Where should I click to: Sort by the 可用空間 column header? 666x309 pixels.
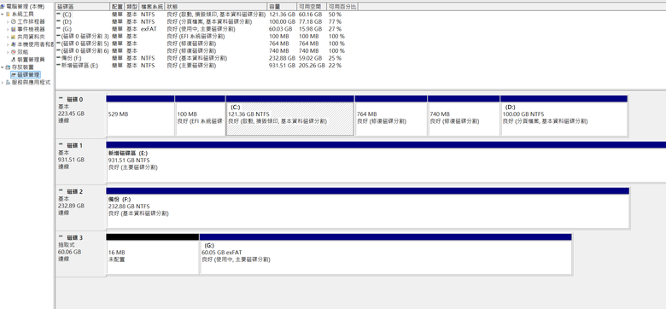312,7
